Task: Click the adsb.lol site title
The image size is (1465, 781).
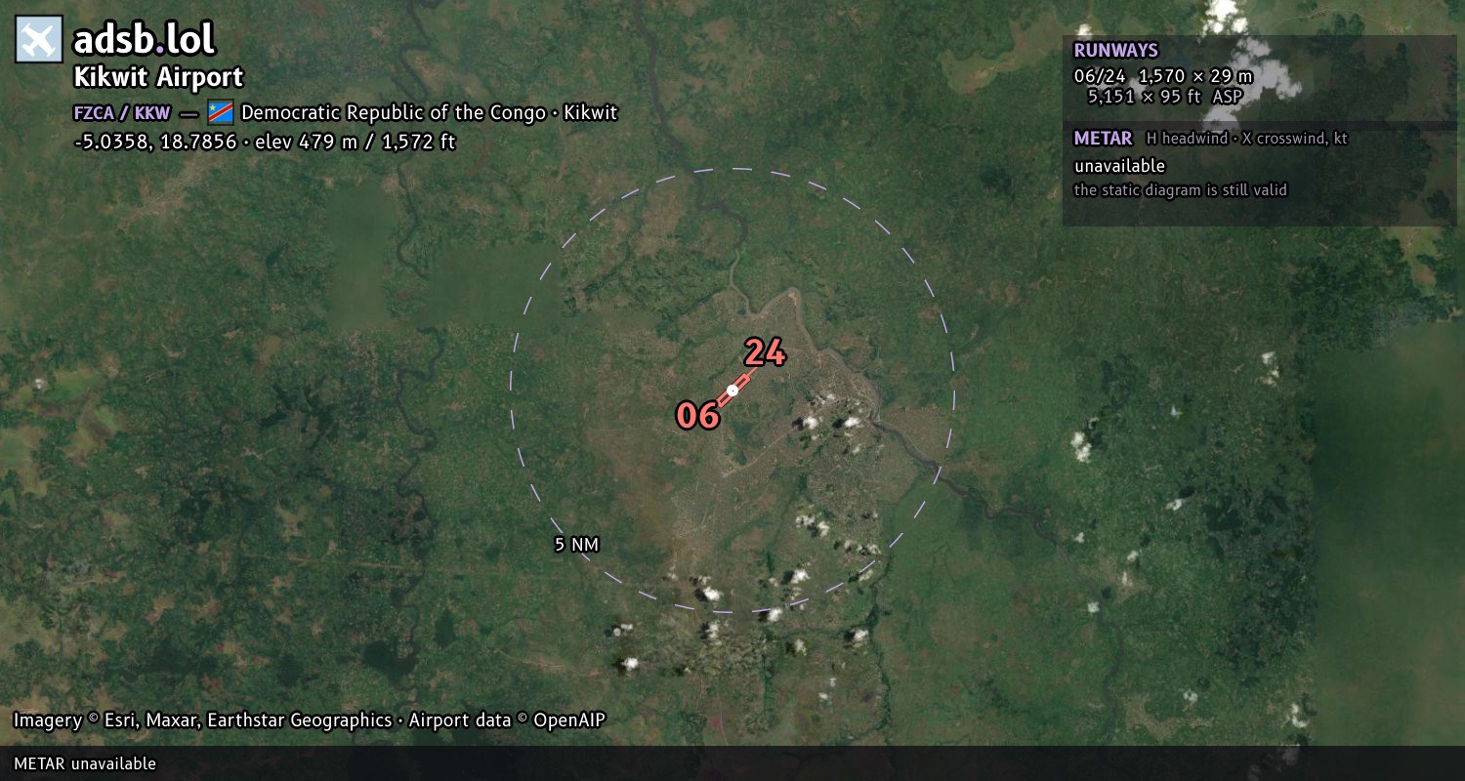Action: tap(144, 39)
